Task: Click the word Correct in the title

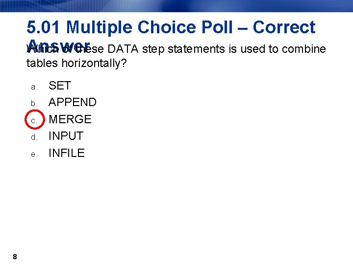Action: pos(284,27)
